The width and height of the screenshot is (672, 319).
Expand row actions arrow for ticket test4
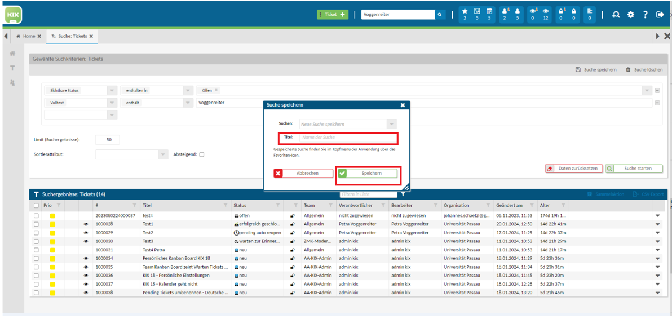click(657, 215)
